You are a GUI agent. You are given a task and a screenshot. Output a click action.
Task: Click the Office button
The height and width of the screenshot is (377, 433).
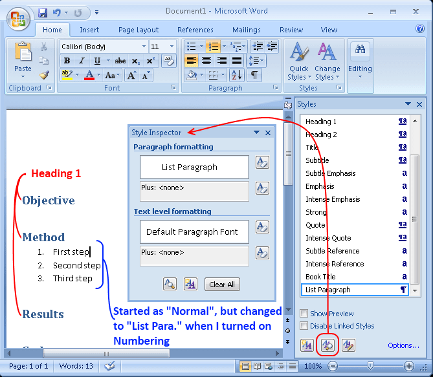(18, 19)
